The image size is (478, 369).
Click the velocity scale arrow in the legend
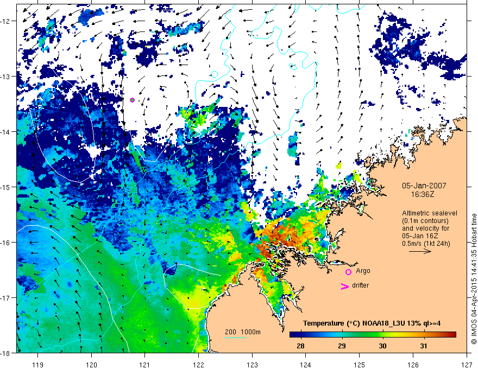[x=420, y=251]
